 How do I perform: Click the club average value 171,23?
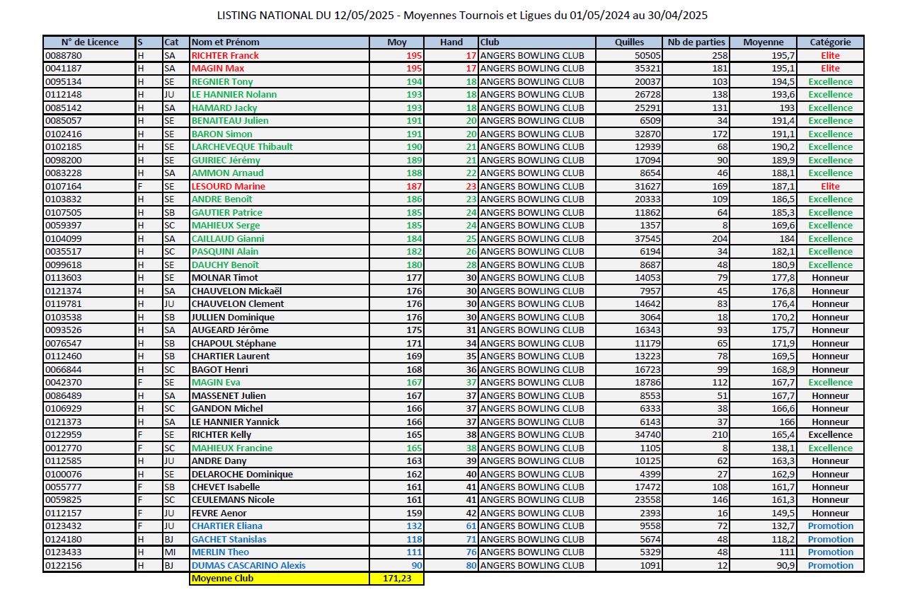(x=397, y=579)
